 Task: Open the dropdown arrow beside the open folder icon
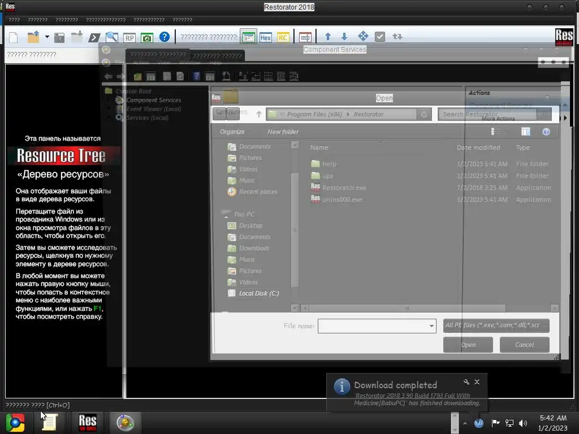coord(47,37)
